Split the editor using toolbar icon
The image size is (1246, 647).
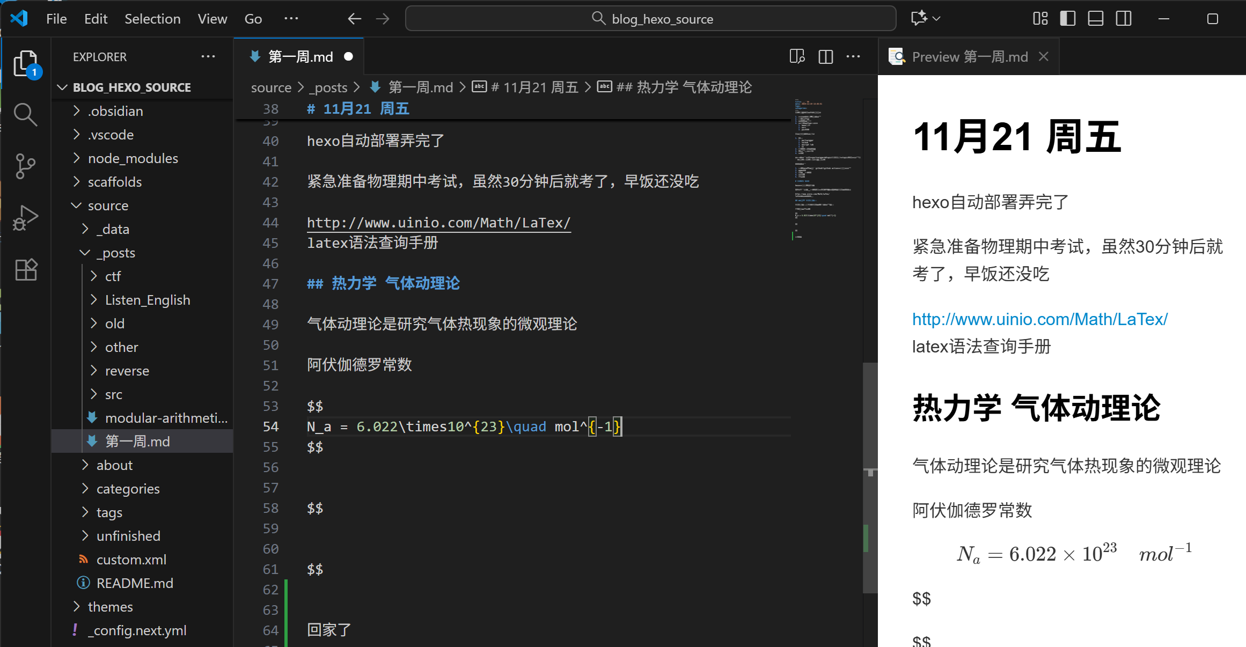tap(825, 56)
